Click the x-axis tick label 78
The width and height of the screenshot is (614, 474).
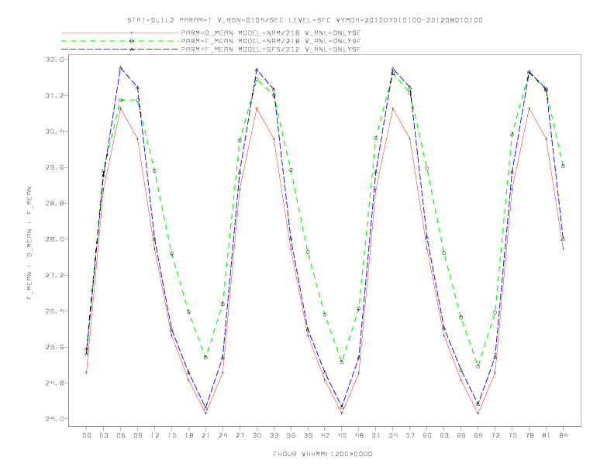(x=529, y=435)
